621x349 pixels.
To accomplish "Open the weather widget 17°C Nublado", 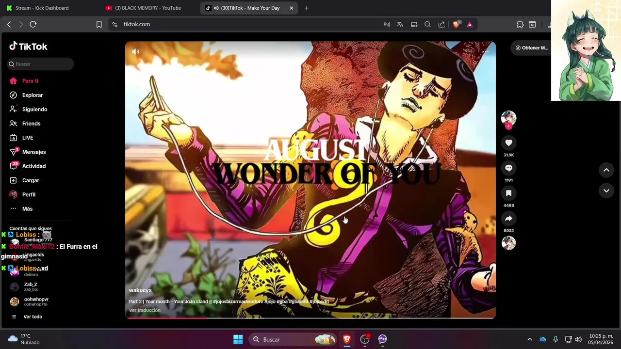I will tap(23, 339).
